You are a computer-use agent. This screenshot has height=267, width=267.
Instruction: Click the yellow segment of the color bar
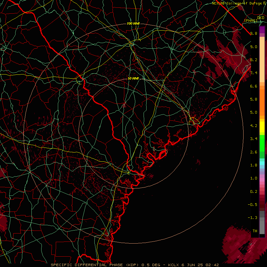[262, 127]
